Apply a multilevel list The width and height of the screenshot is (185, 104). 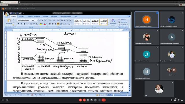click(58, 21)
